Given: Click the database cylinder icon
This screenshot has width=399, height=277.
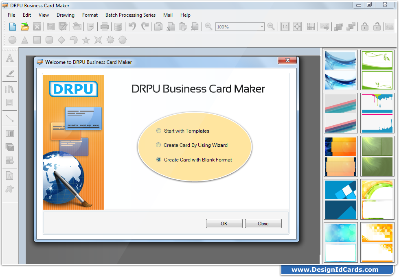Looking at the screenshot, I should pos(118,27).
